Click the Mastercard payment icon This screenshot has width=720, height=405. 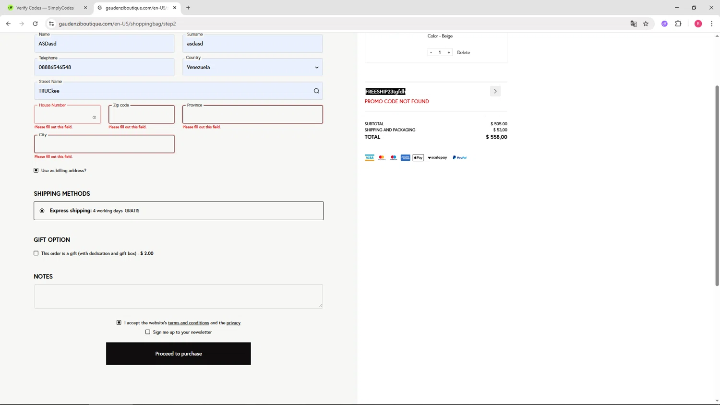click(x=382, y=157)
